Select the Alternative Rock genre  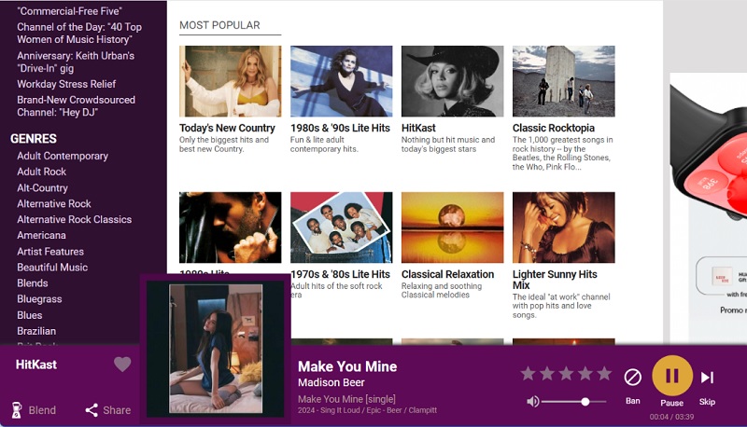coord(54,203)
